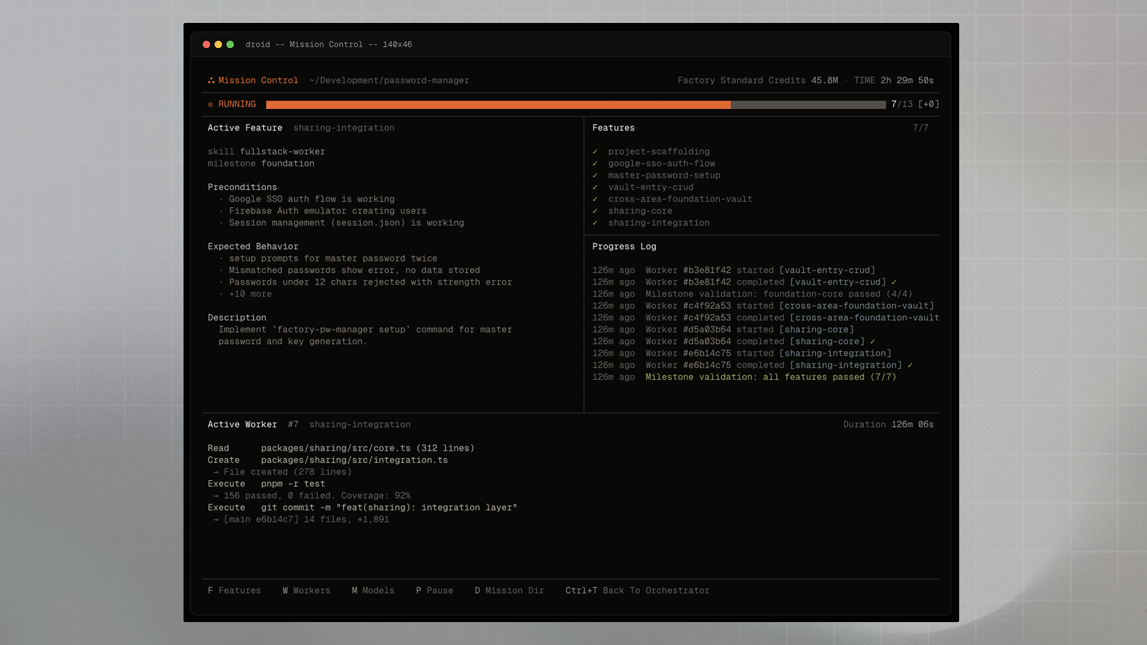Click the checkmark after sharing-core completed log
This screenshot has width=1147, height=645.
coord(872,341)
